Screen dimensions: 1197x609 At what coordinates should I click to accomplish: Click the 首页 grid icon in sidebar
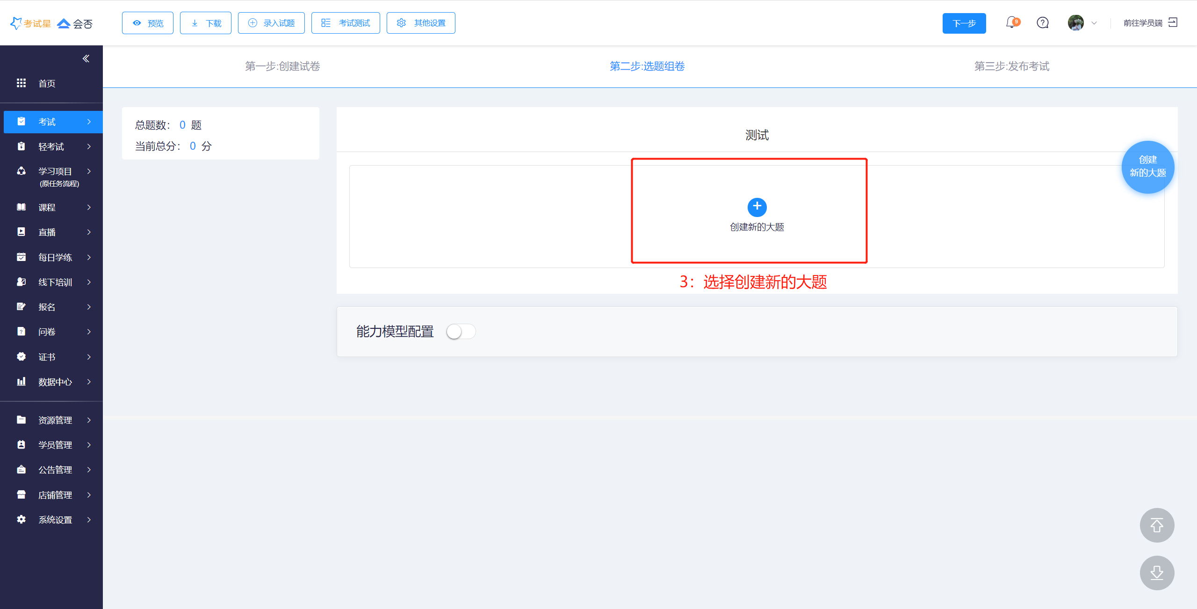tap(21, 83)
